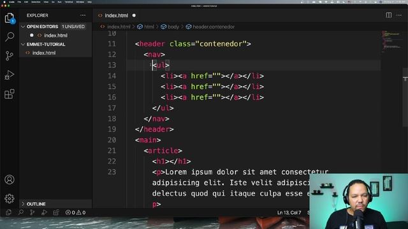This screenshot has width=408, height=229.
Task: Open editor More Actions ellipsis at top right
Action: pos(399,15)
